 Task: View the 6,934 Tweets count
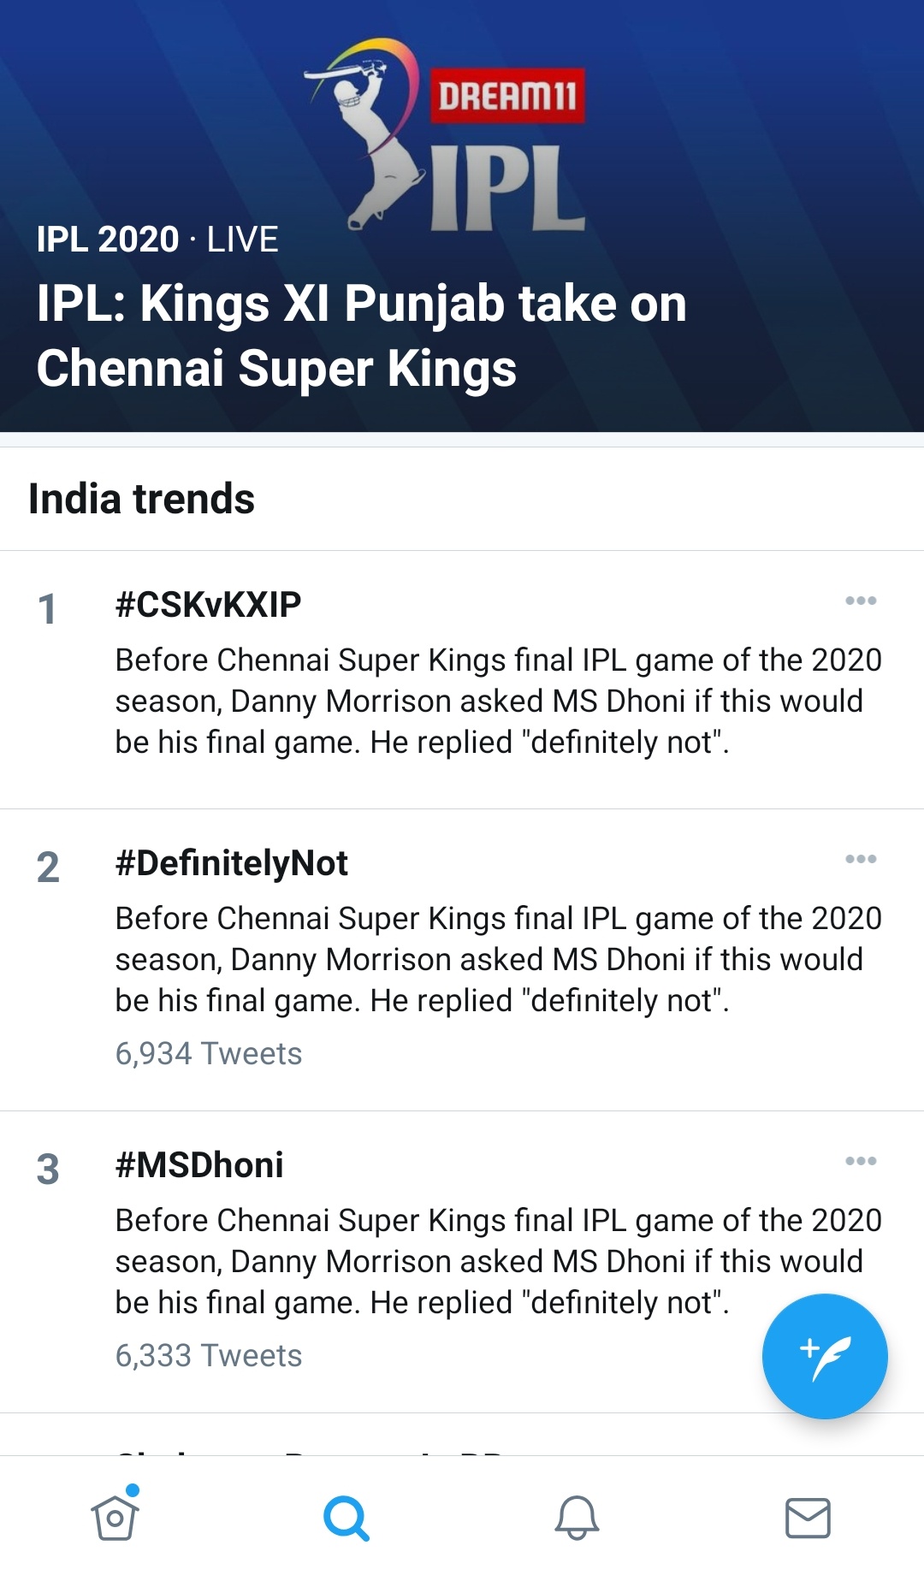click(x=209, y=1054)
